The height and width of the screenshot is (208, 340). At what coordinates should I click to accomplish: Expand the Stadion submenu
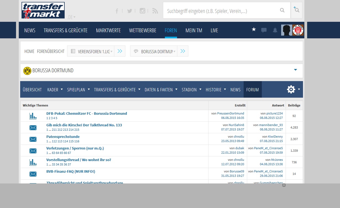click(200, 89)
